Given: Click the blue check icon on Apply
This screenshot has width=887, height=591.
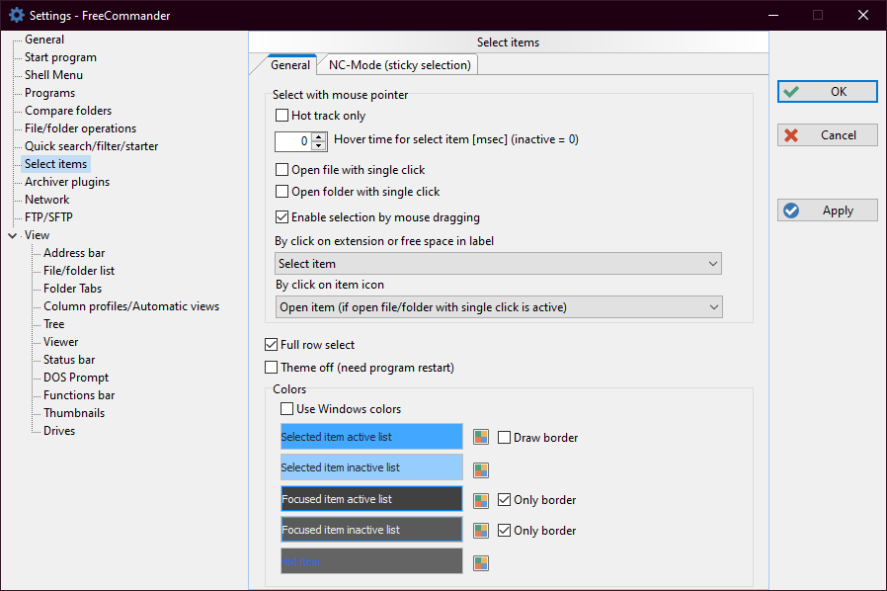Looking at the screenshot, I should click(x=790, y=211).
